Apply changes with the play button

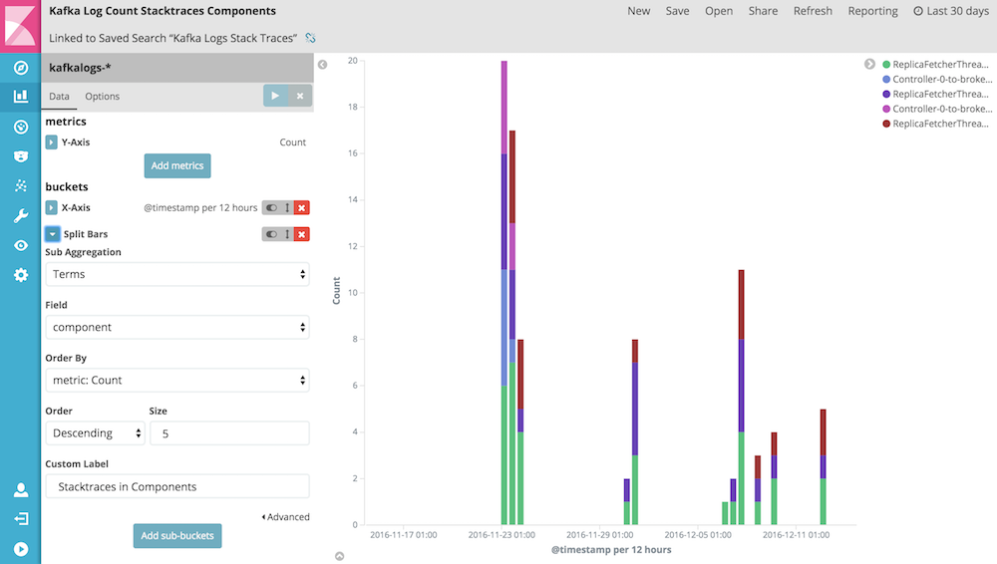point(275,96)
